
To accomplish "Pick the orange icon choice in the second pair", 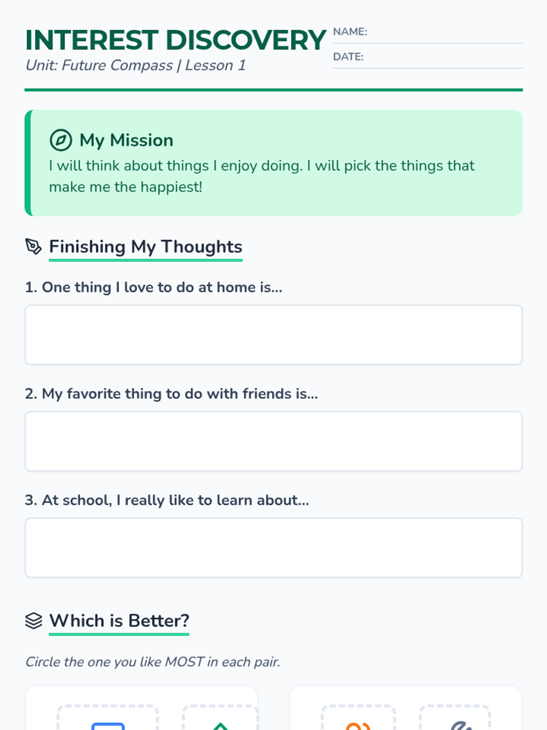I will 358,720.
